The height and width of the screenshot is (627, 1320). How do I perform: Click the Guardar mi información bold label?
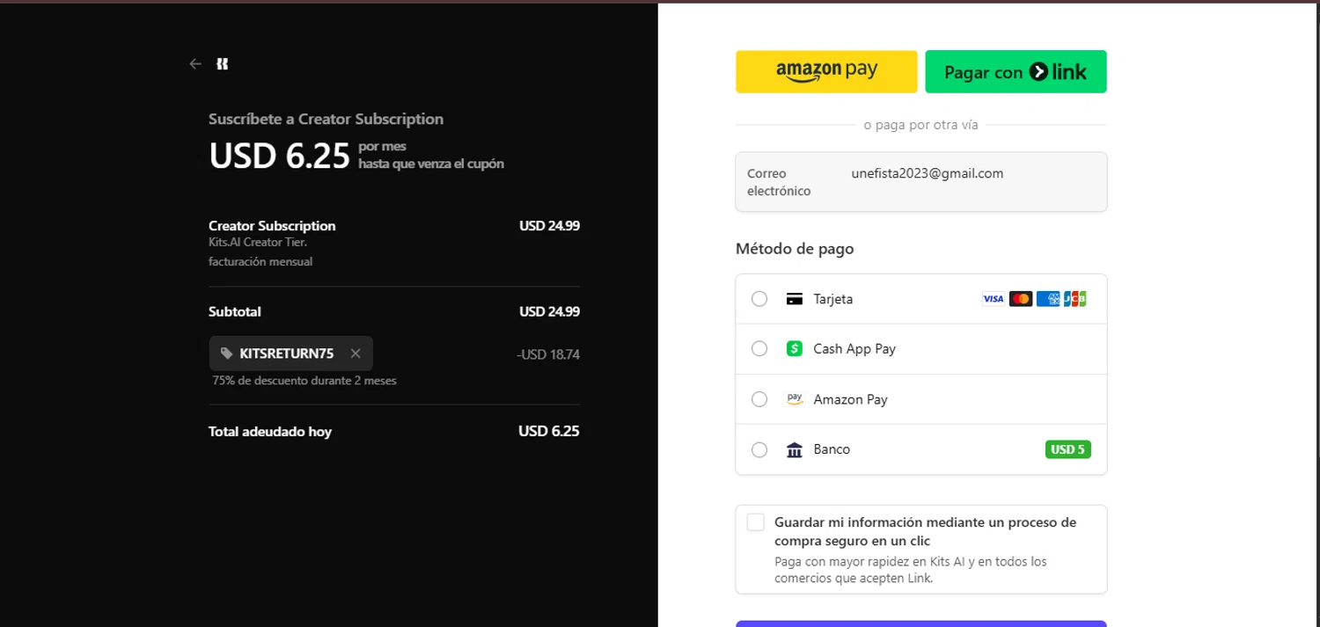pyautogui.click(x=925, y=531)
